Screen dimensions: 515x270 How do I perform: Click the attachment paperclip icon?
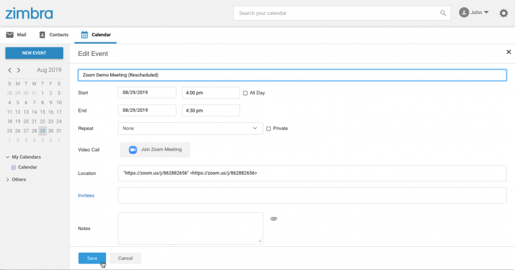click(x=274, y=219)
